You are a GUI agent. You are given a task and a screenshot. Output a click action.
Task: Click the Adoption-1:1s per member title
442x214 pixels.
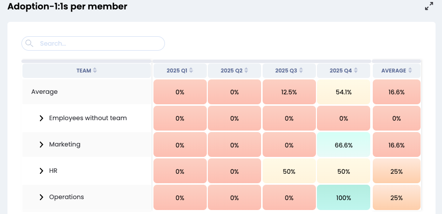tap(67, 6)
